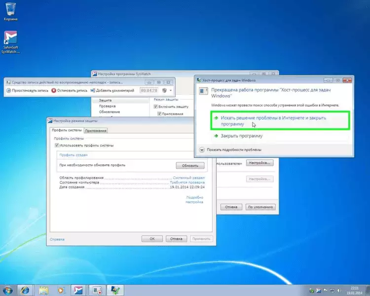Choose 'Закрыть программу' option
This screenshot has width=370, height=296.
pyautogui.click(x=280, y=136)
